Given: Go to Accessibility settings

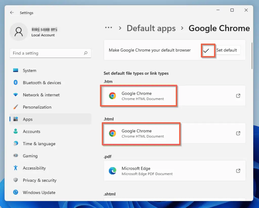Looking at the screenshot, I should tap(51, 168).
